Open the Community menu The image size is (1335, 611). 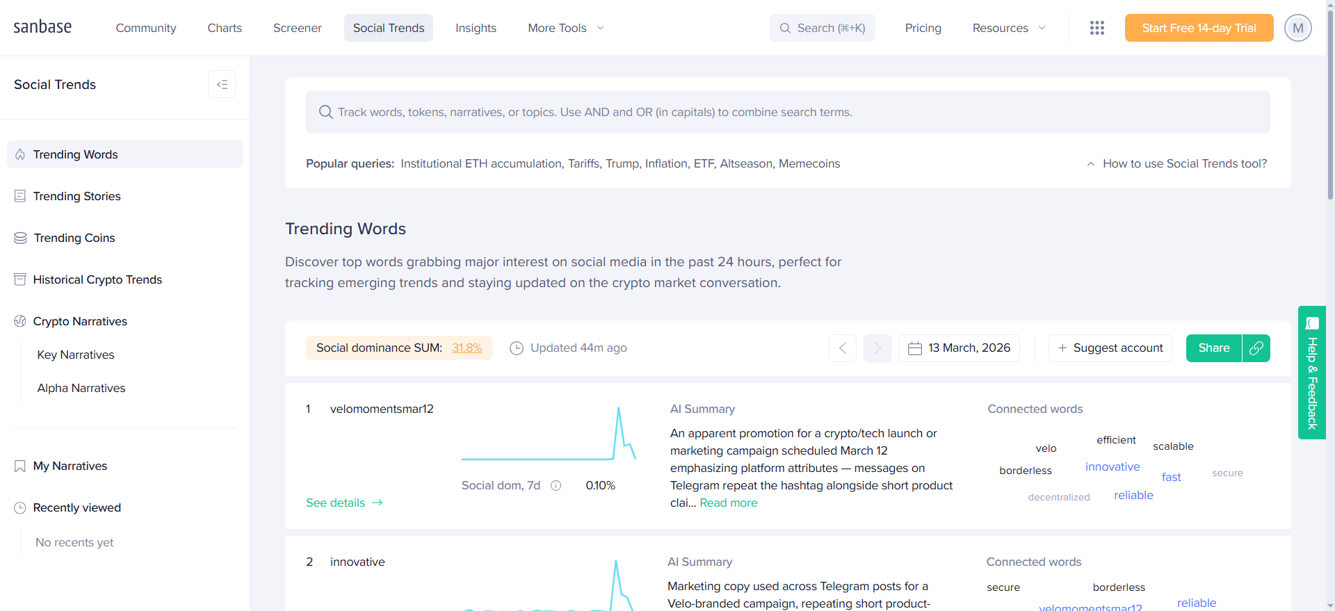click(x=146, y=28)
